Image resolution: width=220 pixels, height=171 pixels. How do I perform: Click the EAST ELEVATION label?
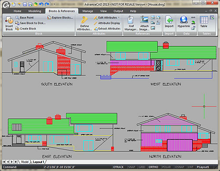pyautogui.click(x=57, y=156)
